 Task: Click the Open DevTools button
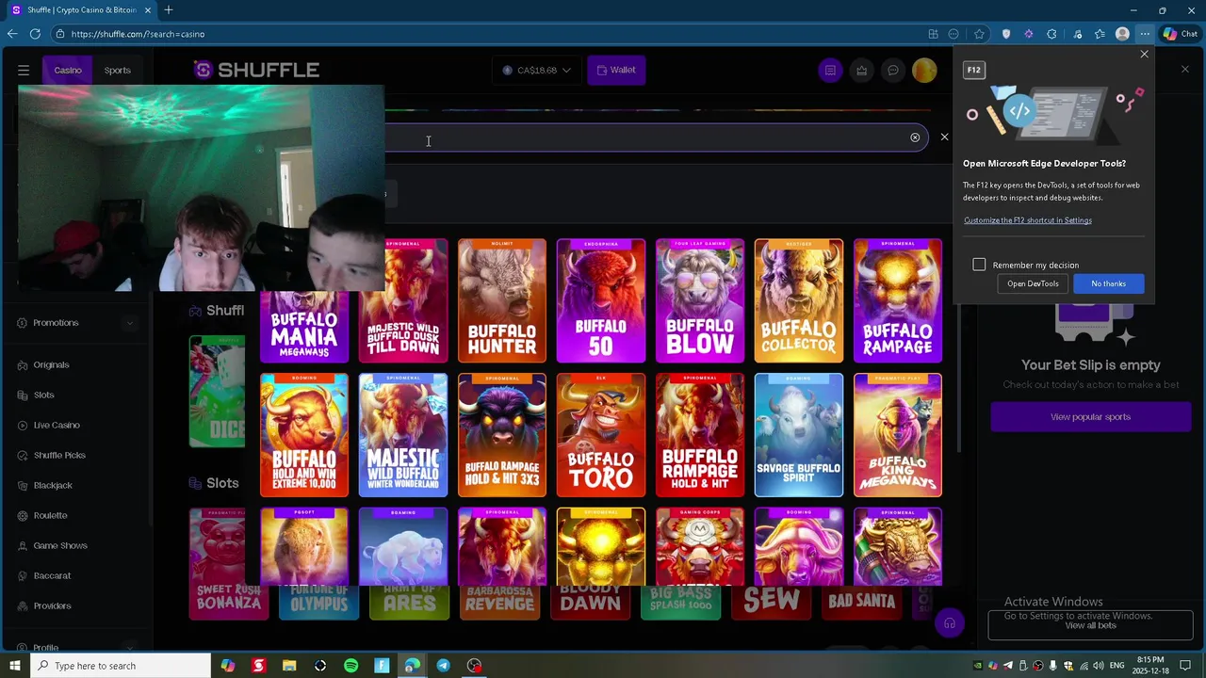(1033, 283)
